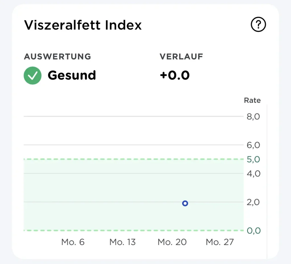Select the Mo. 20 date label

[x=172, y=242]
